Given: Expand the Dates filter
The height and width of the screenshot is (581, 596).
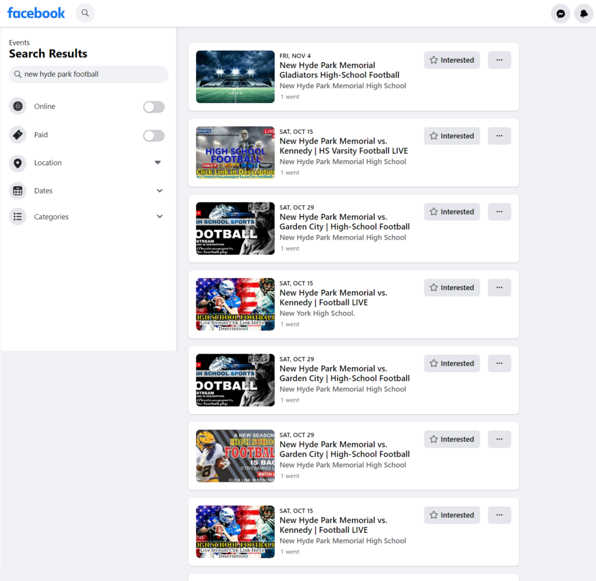Looking at the screenshot, I should [159, 191].
